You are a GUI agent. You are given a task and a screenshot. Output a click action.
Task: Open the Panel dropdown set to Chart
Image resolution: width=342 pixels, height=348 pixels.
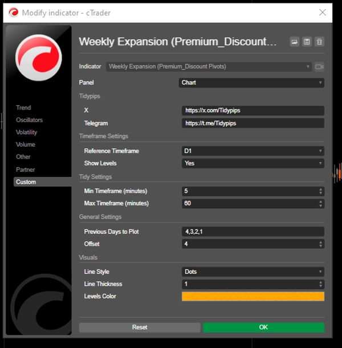pyautogui.click(x=251, y=83)
